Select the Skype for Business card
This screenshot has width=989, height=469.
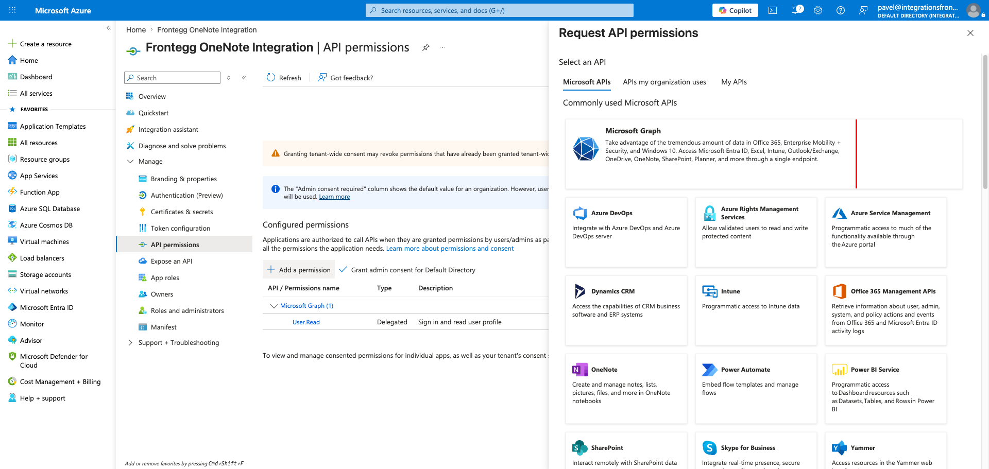756,451
